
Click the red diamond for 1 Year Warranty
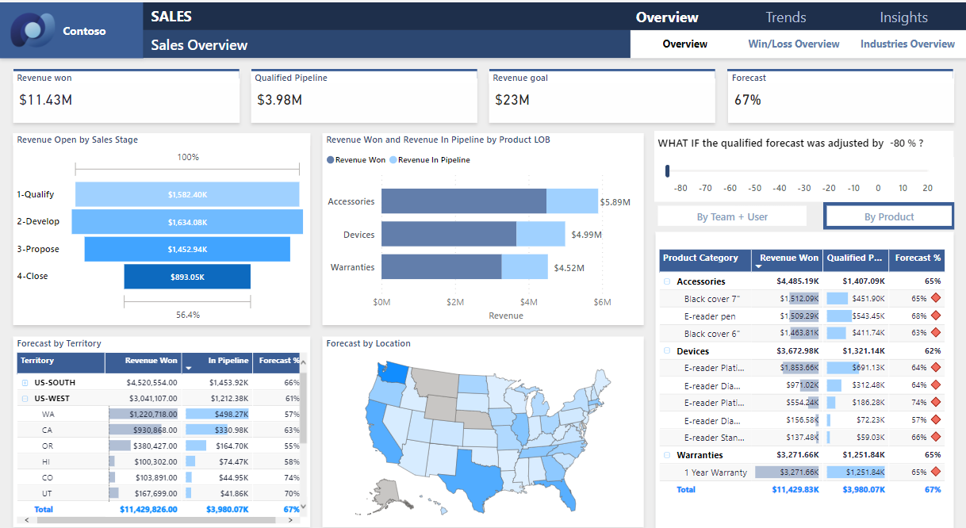tap(936, 472)
